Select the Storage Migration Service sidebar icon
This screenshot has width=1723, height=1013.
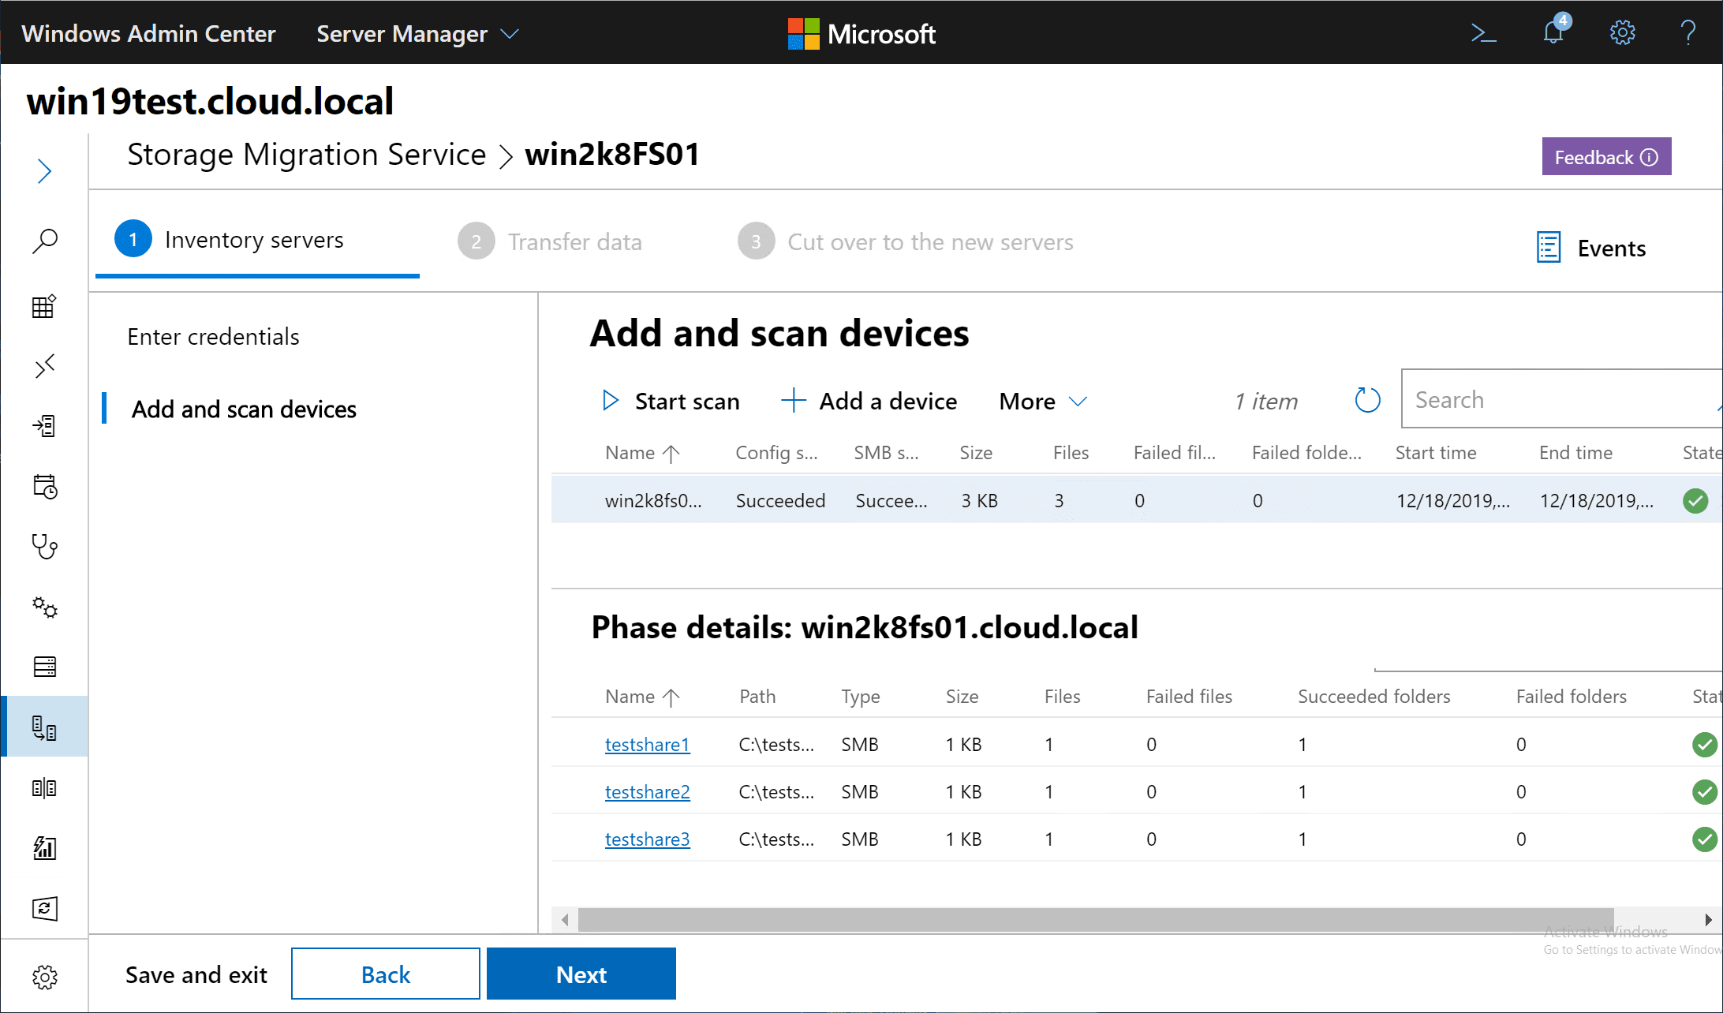[x=45, y=727]
